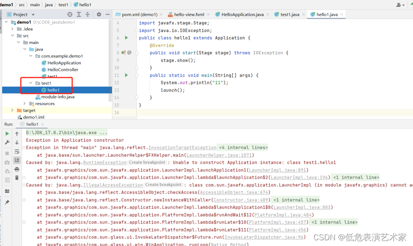
Task: Collapse the java folder node
Action: (25, 49)
